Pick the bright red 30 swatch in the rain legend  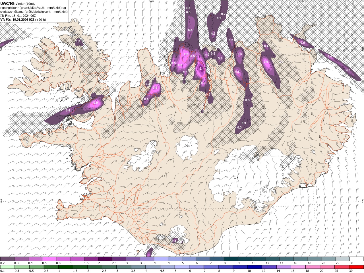pyautogui.click(x=356, y=267)
